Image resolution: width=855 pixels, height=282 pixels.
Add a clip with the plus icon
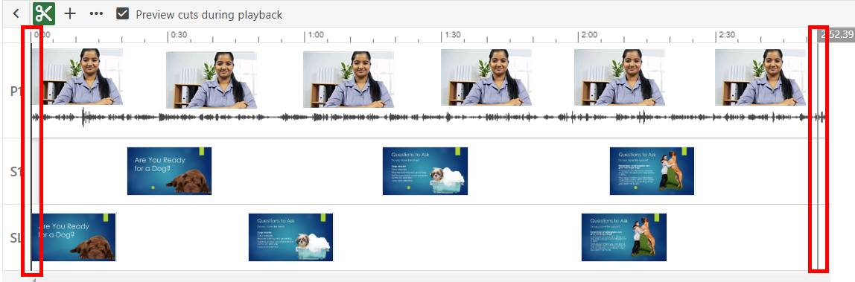coord(70,13)
